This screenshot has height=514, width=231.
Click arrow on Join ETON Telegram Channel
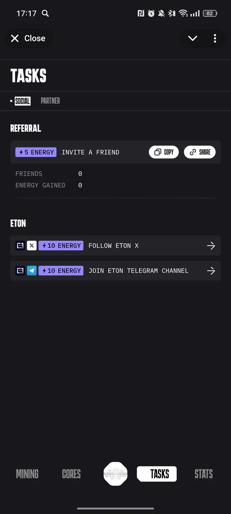211,271
